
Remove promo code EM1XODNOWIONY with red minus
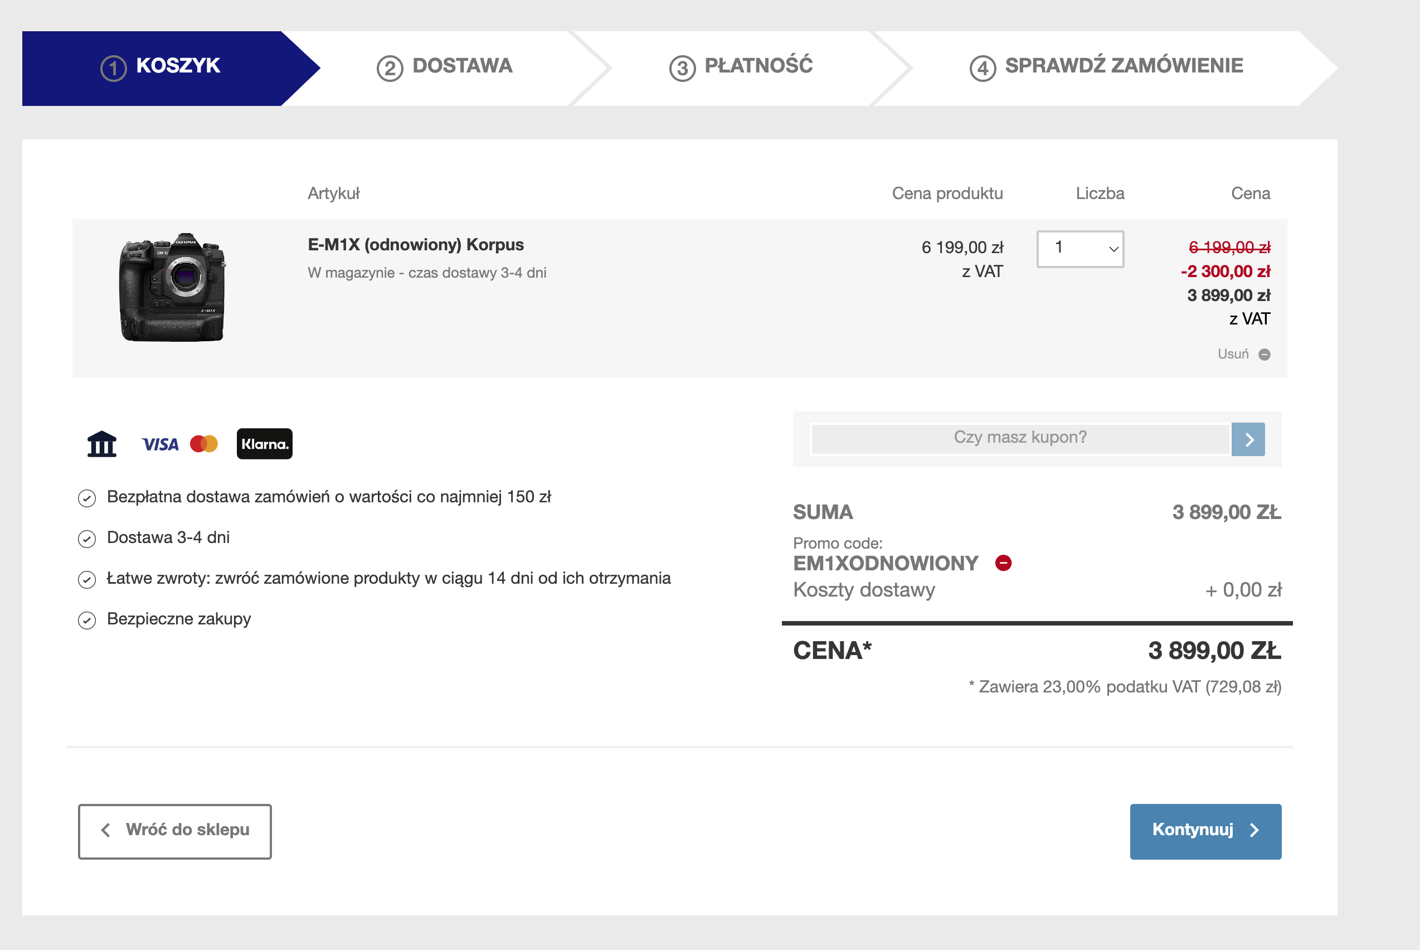click(x=1003, y=563)
